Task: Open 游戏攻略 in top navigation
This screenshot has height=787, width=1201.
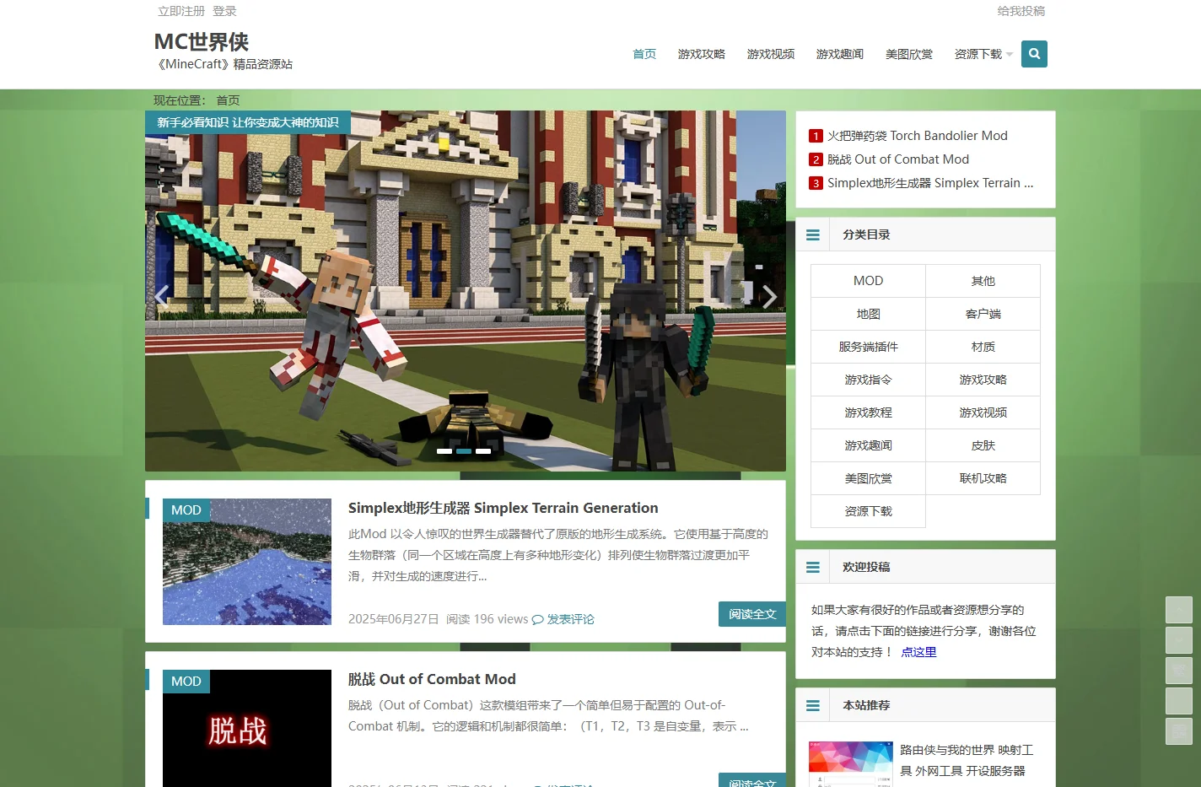Action: pyautogui.click(x=702, y=54)
